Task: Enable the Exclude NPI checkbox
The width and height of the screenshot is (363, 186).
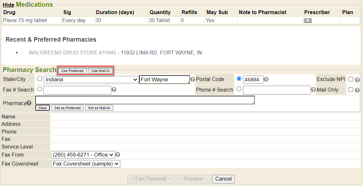Action: (351, 79)
